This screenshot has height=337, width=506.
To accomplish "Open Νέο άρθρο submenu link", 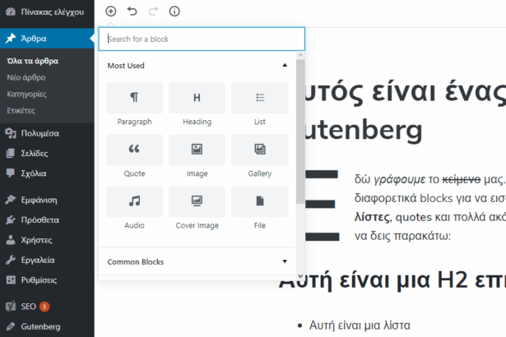I will tap(26, 77).
